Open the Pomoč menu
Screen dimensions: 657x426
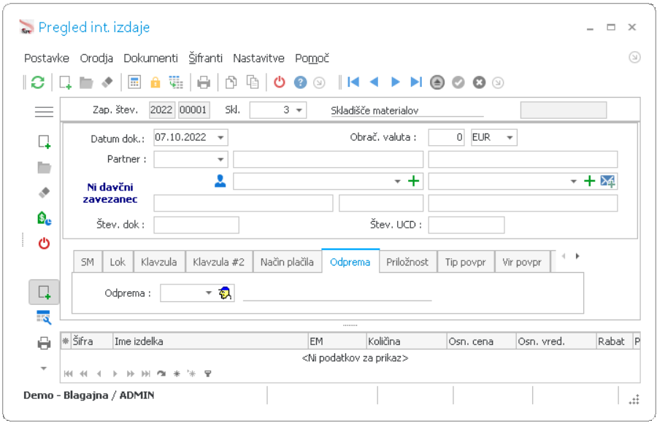click(312, 58)
